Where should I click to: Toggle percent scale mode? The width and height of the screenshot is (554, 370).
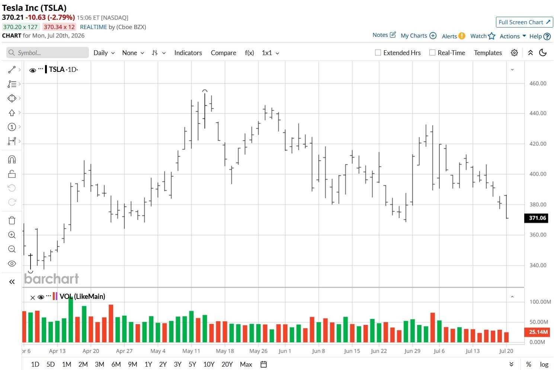click(528, 364)
